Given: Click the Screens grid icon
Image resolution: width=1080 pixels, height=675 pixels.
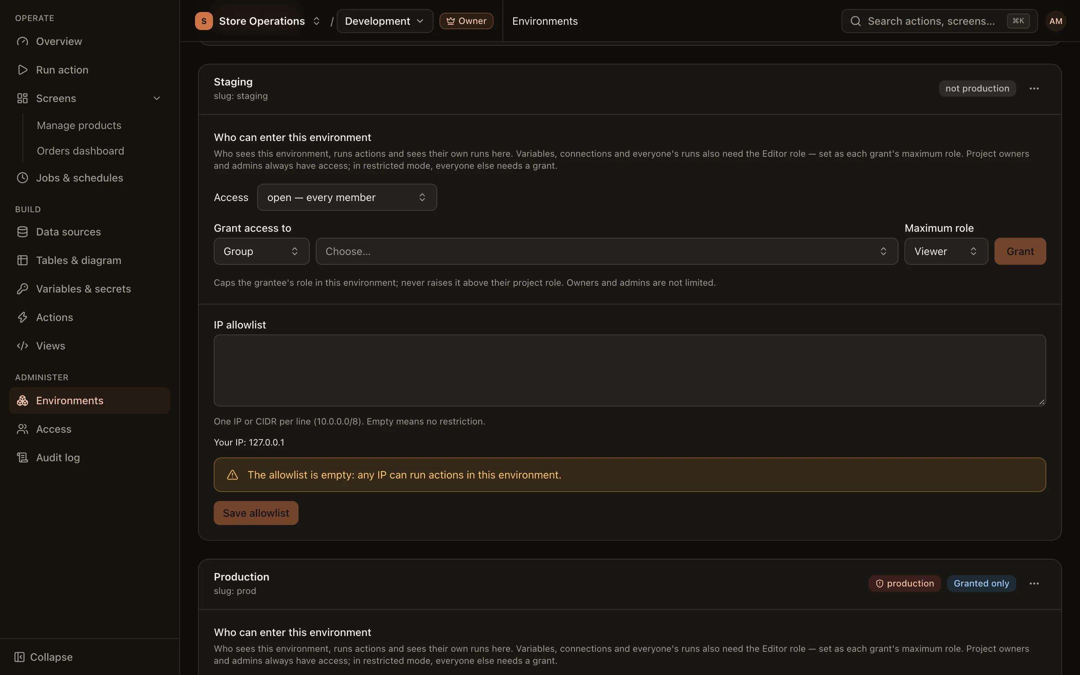Looking at the screenshot, I should coord(22,98).
